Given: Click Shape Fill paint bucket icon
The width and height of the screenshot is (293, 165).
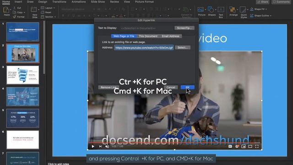Looking at the screenshot, I should [252, 9].
